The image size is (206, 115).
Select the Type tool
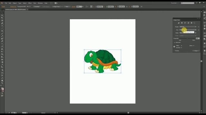click(x=2, y=26)
